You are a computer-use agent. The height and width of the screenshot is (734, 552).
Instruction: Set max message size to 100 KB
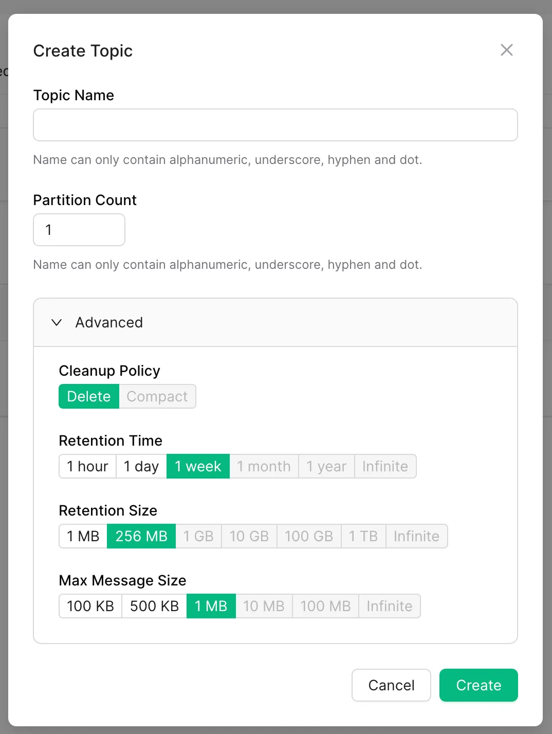90,606
